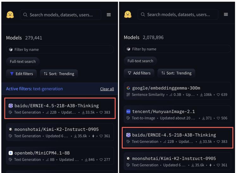Click Hugging Face logo in left panel

pos(10,15)
